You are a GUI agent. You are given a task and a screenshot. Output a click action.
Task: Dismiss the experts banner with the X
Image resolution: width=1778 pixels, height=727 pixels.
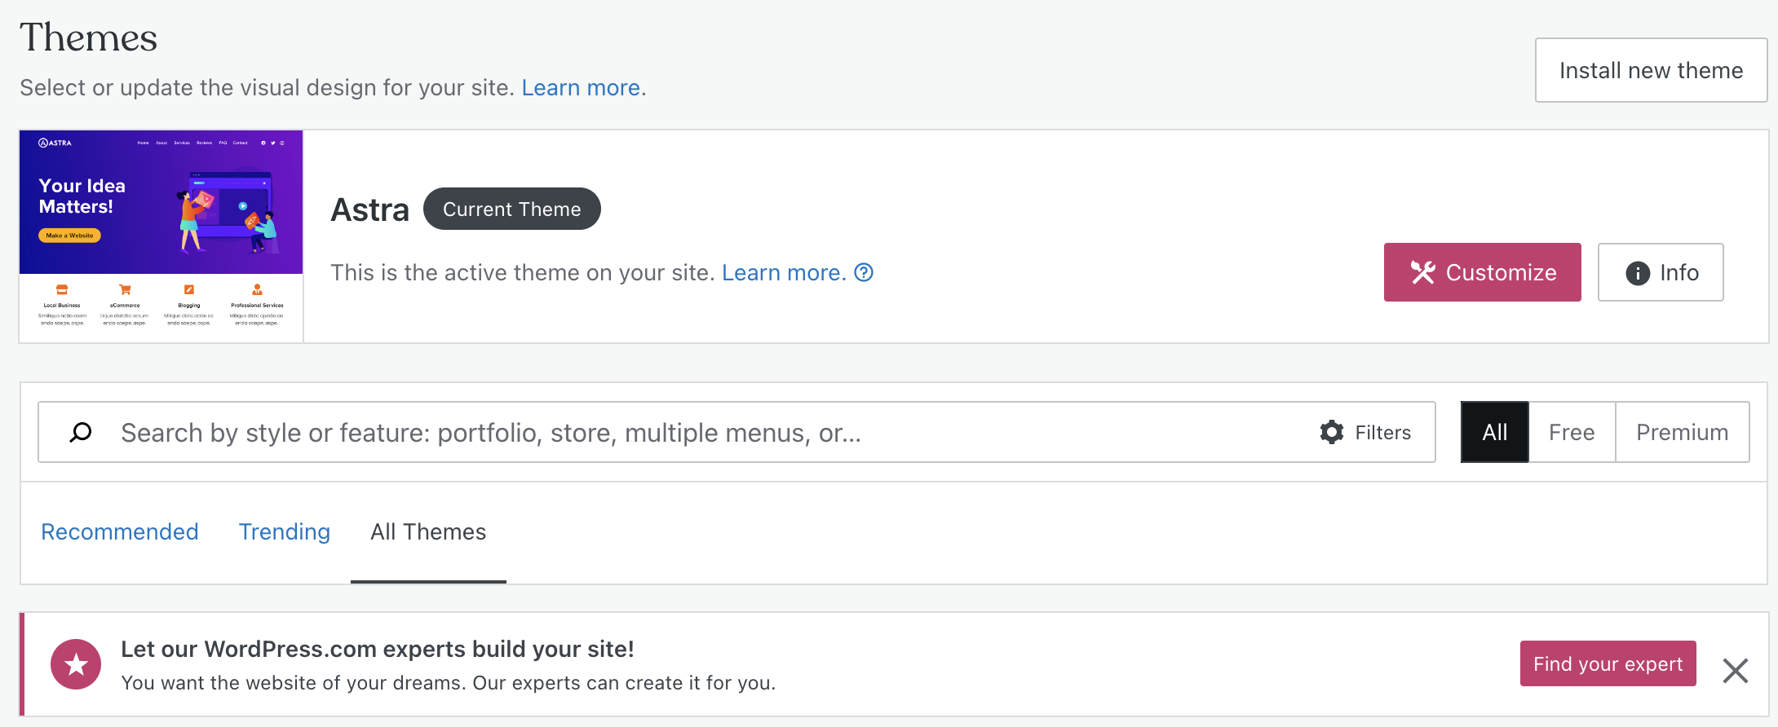1736,670
